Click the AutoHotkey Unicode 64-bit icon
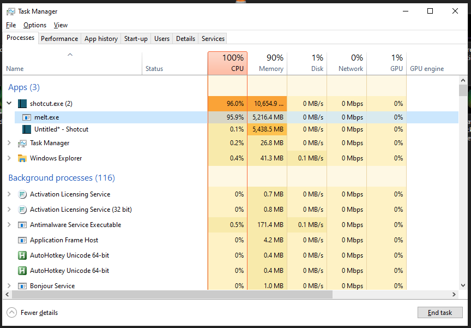471x328 pixels. [22, 255]
